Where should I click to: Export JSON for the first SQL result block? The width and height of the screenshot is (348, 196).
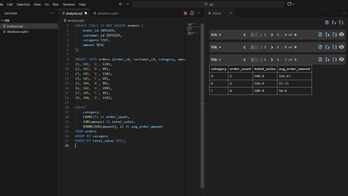(x=334, y=34)
